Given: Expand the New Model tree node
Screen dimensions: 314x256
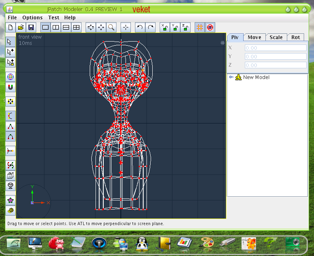Looking at the screenshot, I should click(x=231, y=77).
